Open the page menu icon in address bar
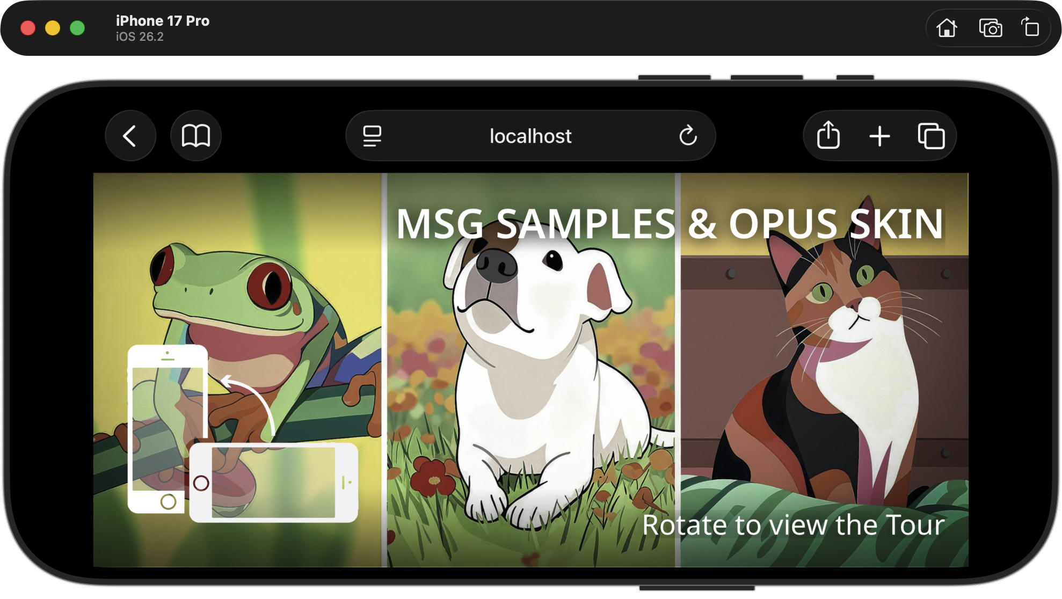This screenshot has width=1062, height=599. (x=372, y=136)
